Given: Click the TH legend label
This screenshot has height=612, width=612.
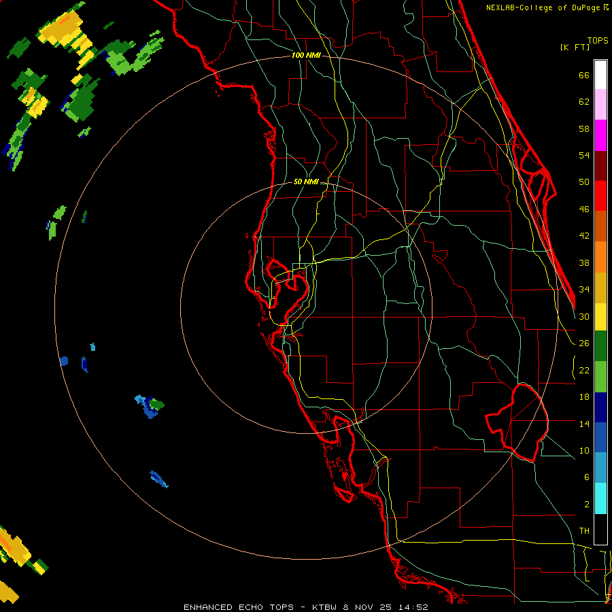Looking at the screenshot, I should coord(584,531).
